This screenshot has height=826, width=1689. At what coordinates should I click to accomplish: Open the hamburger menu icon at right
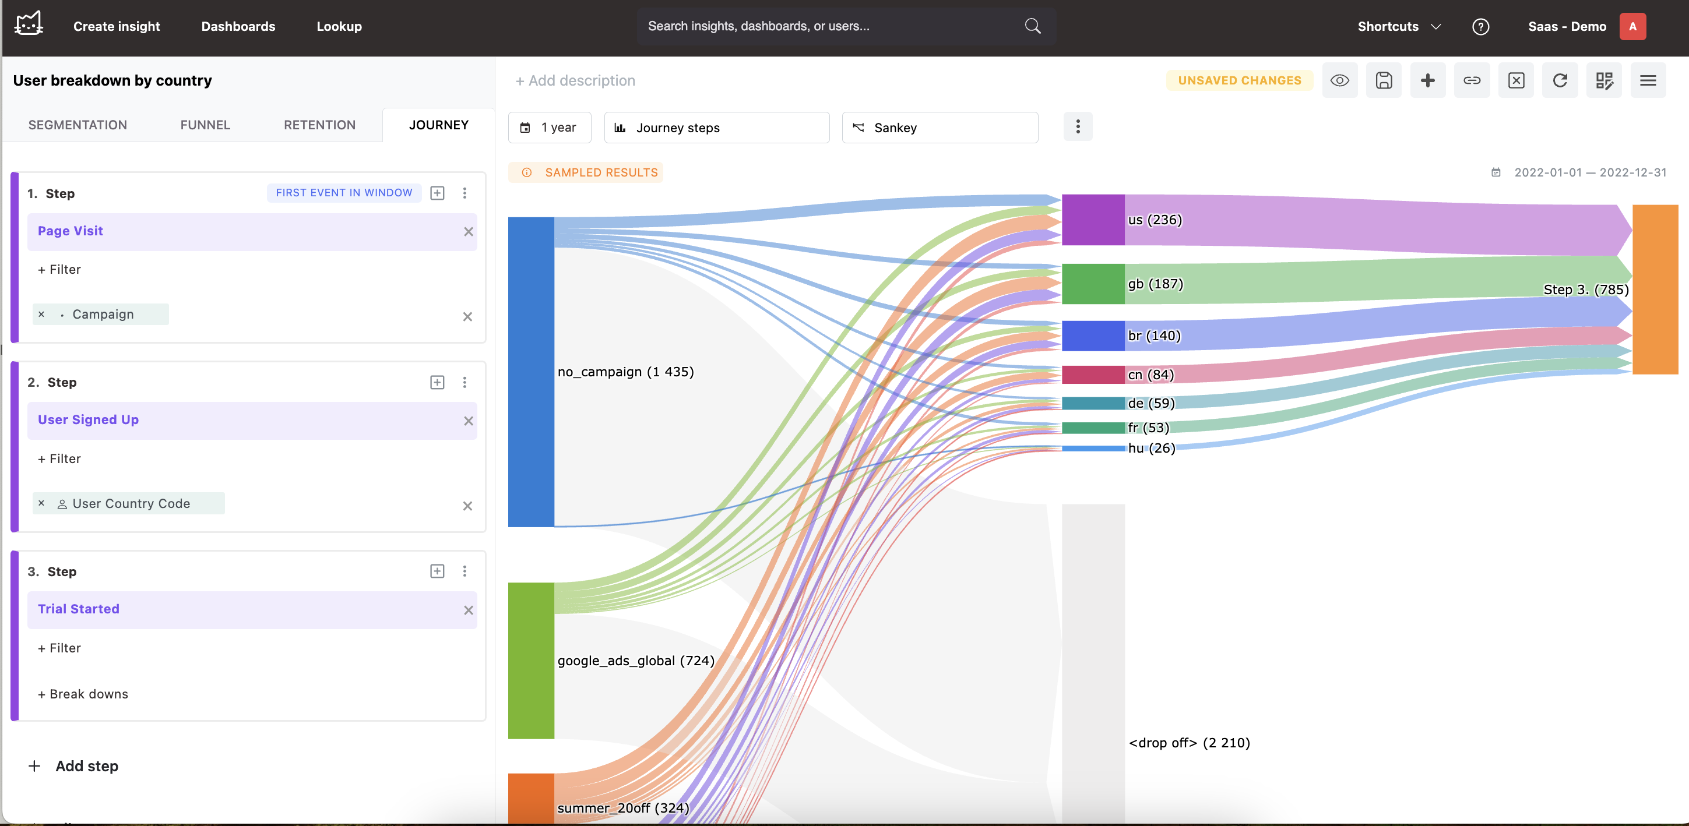pos(1648,80)
